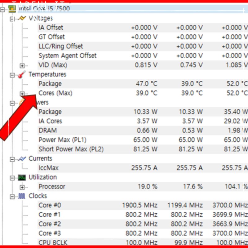This screenshot has width=248, height=248.
Task: Select the Core #3 clock row
Action: [142, 233]
